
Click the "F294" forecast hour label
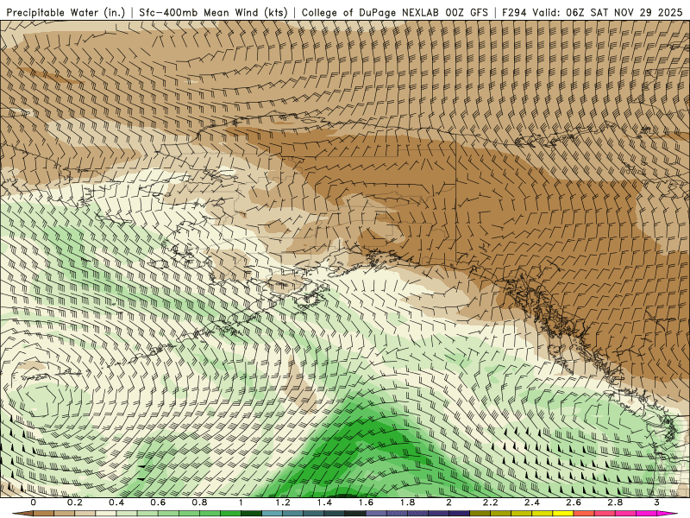tap(514, 13)
